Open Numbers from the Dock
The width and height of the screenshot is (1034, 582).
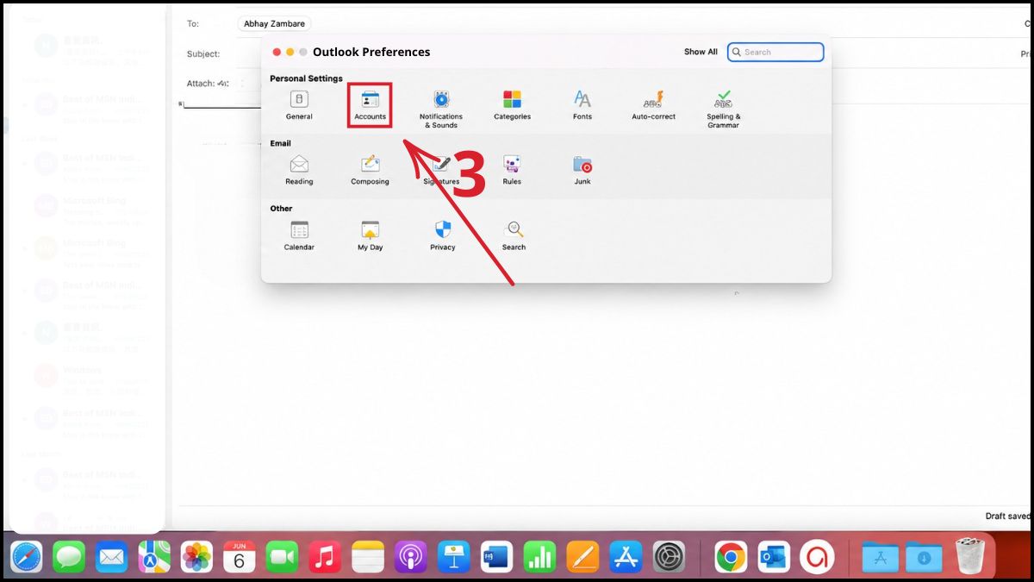539,557
